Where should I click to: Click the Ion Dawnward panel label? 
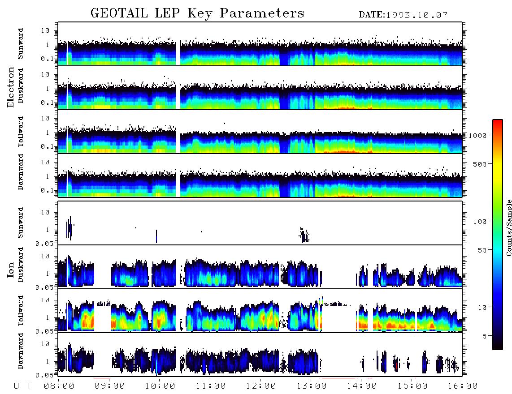[x=21, y=351]
